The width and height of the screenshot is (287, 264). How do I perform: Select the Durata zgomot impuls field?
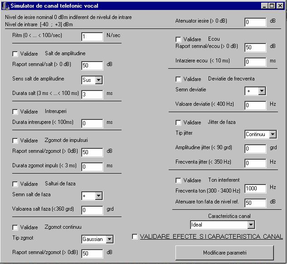coord(92,166)
